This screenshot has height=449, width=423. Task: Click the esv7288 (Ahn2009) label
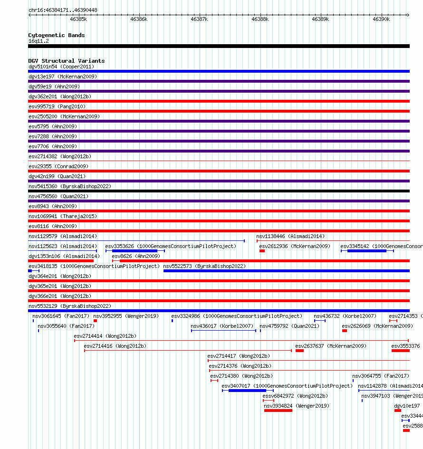(x=53, y=136)
